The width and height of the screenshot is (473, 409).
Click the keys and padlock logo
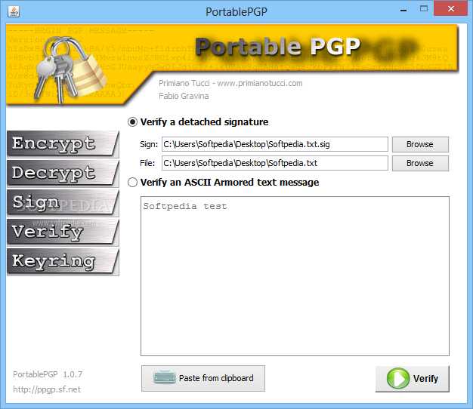point(70,70)
